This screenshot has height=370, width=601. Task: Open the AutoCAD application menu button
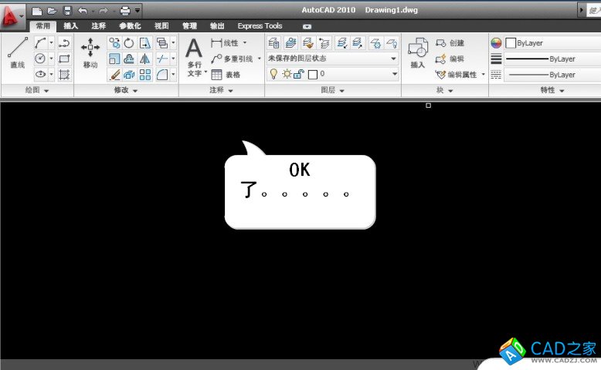12,15
